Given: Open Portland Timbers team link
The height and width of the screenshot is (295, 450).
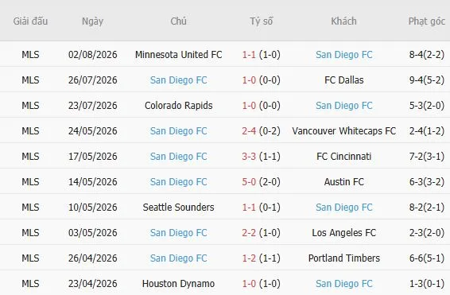Looking at the screenshot, I should [343, 258].
